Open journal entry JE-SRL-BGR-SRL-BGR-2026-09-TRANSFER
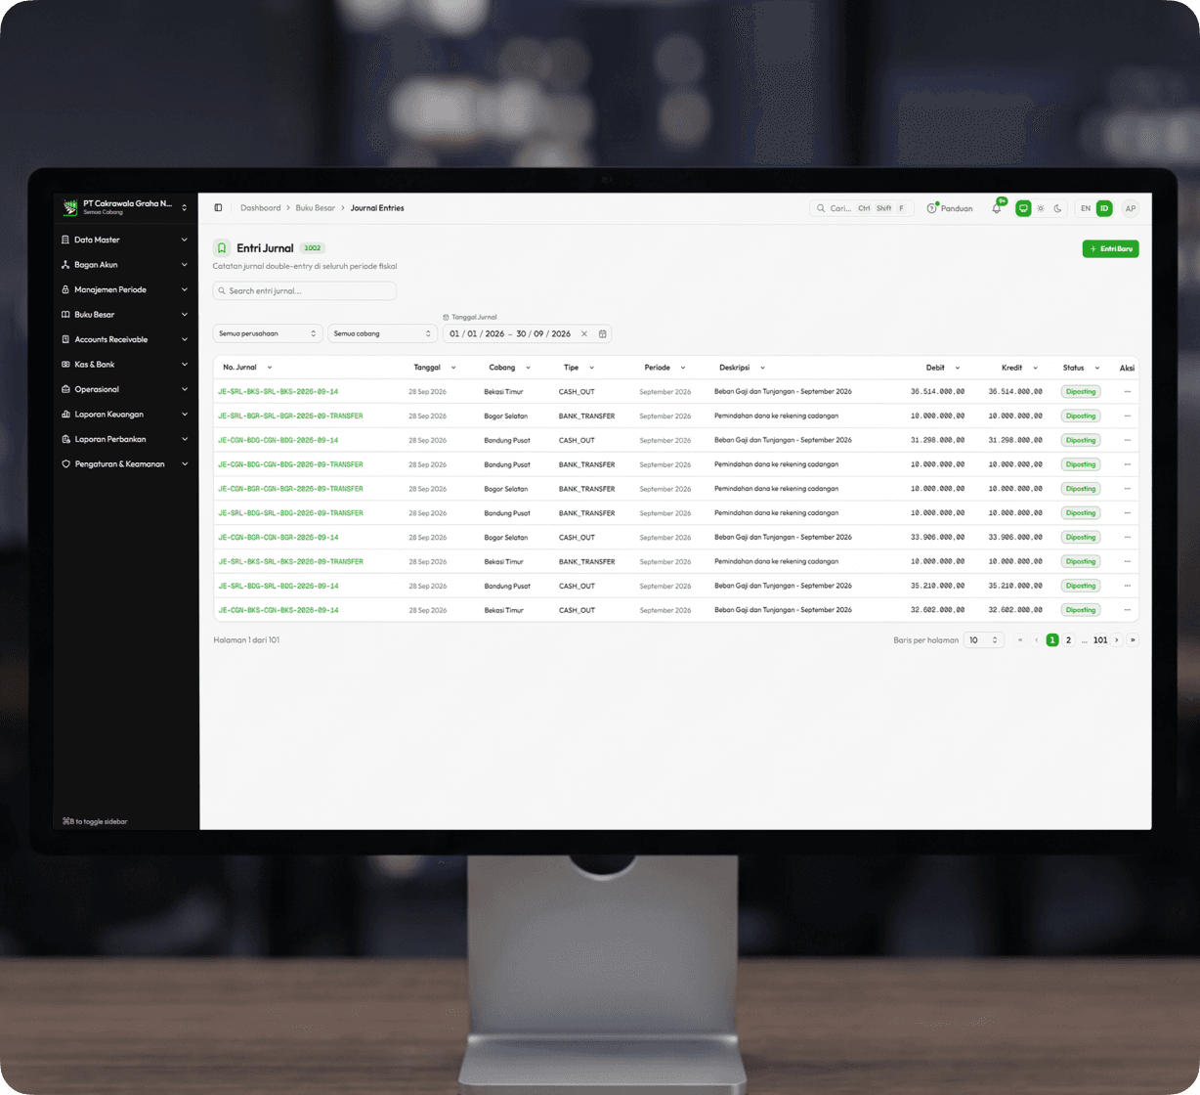Viewport: 1200px width, 1095px height. 290,416
